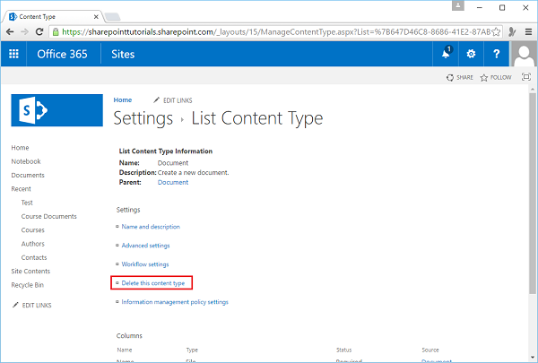Follow this site with the star
This screenshot has width=538, height=363.
point(496,78)
